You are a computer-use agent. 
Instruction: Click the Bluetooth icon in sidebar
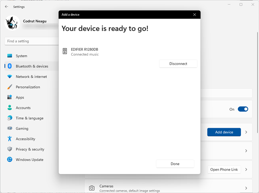[x=10, y=66]
